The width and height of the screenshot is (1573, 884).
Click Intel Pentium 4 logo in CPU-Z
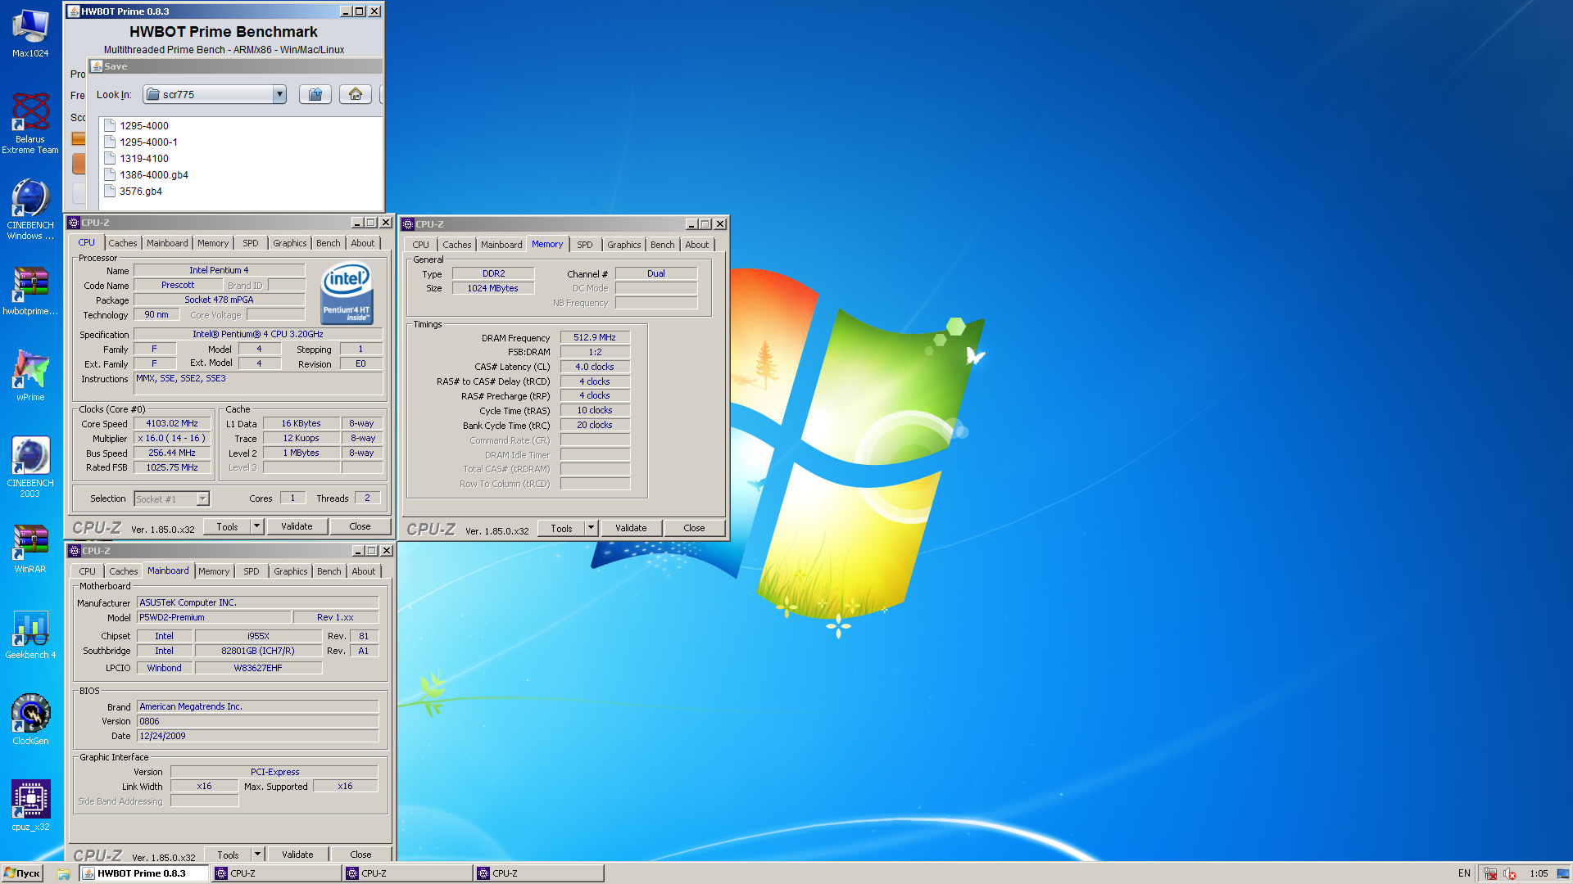click(347, 292)
